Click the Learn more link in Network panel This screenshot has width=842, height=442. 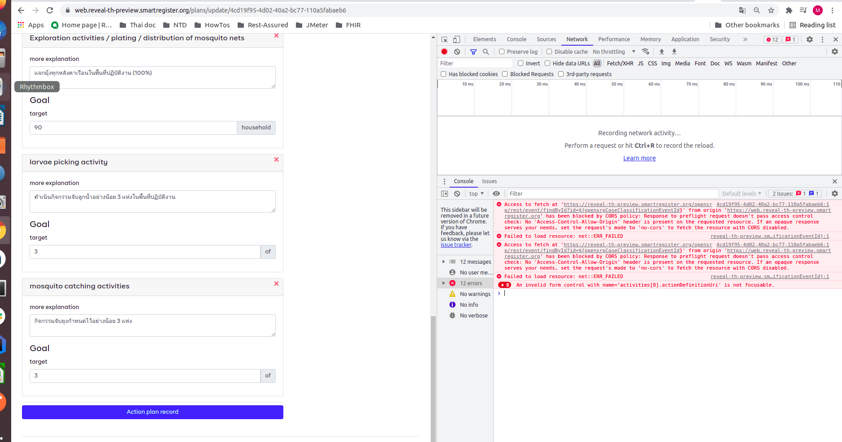pyautogui.click(x=639, y=158)
